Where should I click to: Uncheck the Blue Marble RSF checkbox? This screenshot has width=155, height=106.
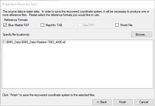5,25
